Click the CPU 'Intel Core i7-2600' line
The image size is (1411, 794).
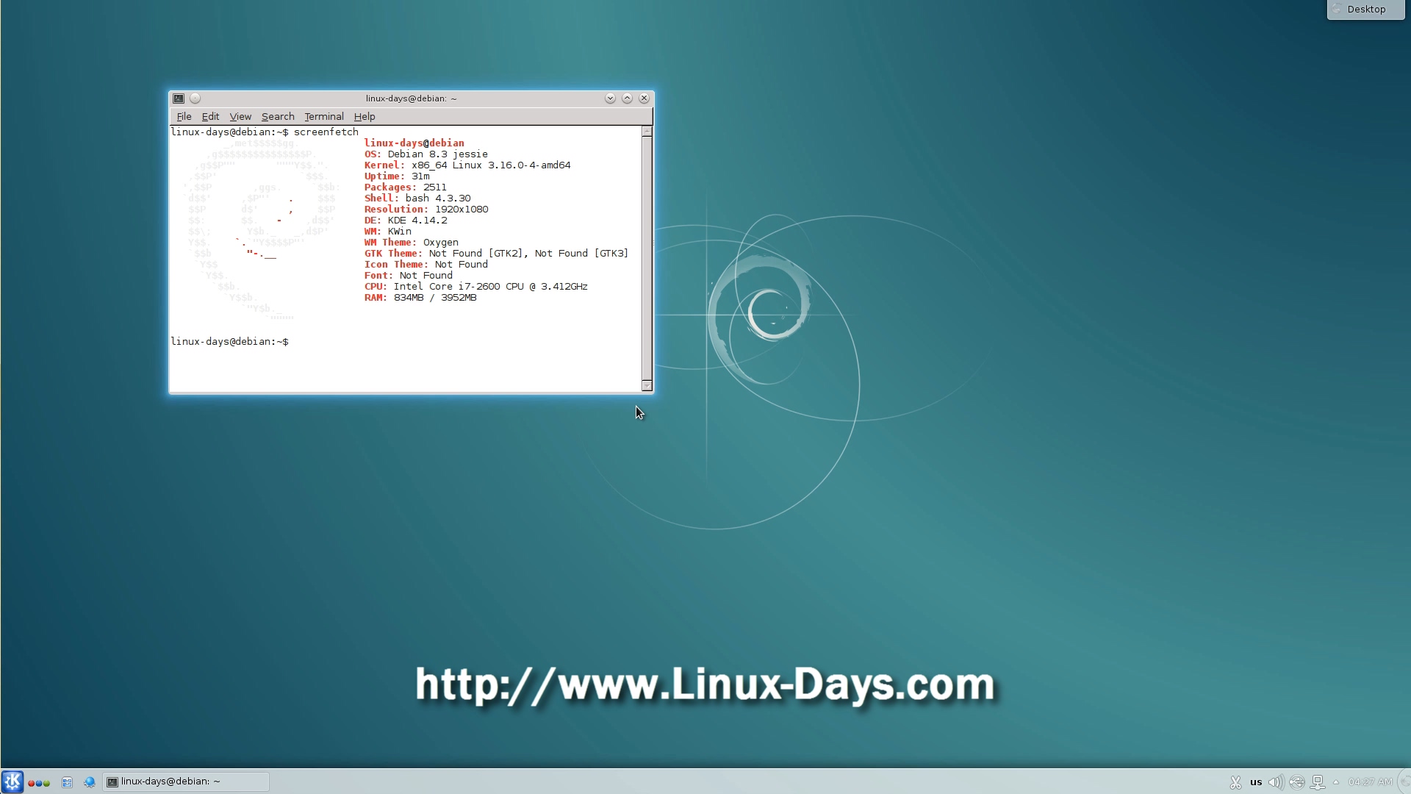tap(475, 287)
